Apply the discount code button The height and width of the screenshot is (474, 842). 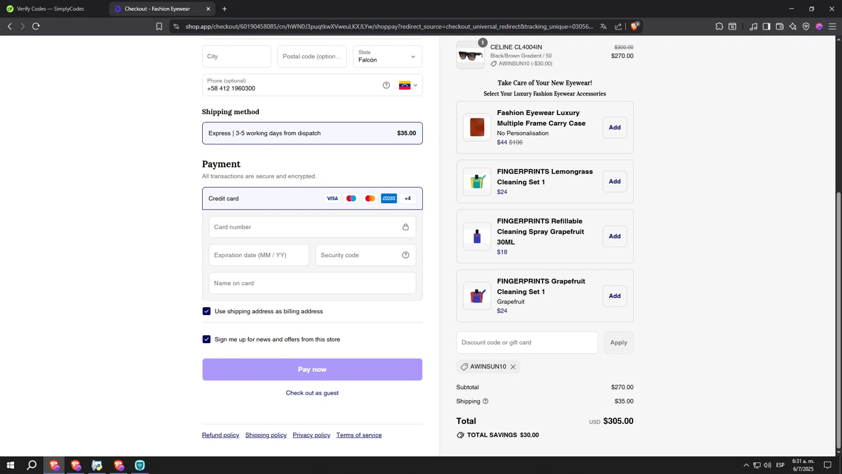[619, 343]
